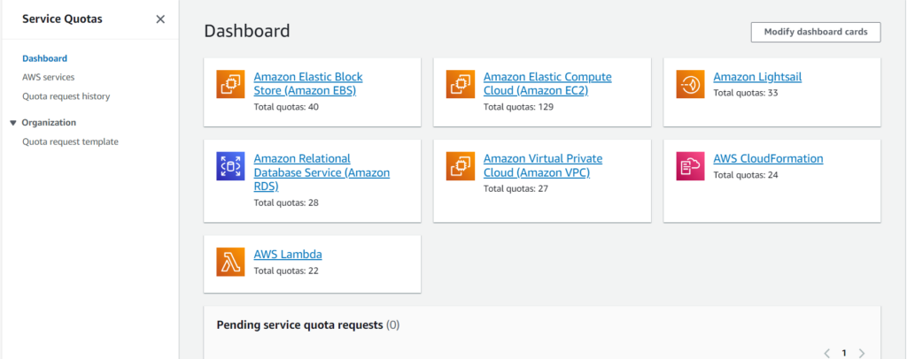Go to previous page of pending requests
Viewport: 907px width, 359px height.
pyautogui.click(x=826, y=353)
